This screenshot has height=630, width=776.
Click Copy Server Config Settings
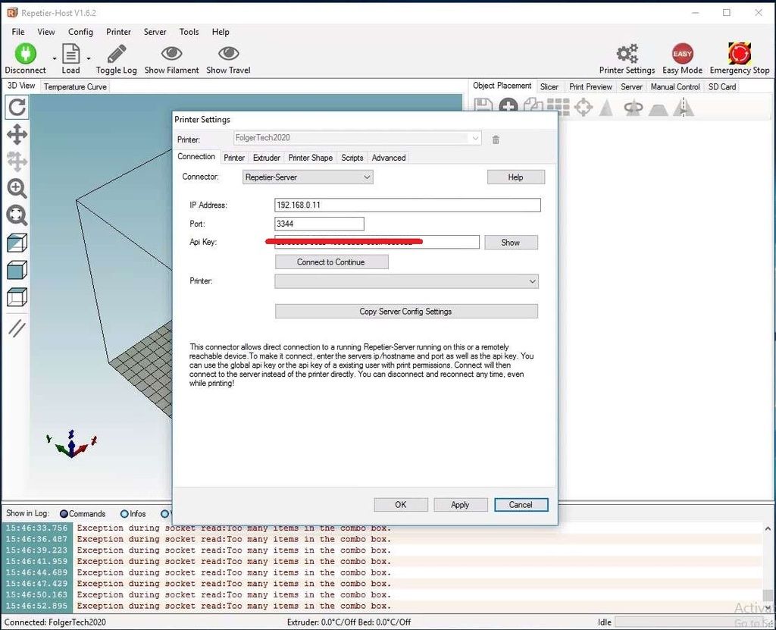point(405,311)
